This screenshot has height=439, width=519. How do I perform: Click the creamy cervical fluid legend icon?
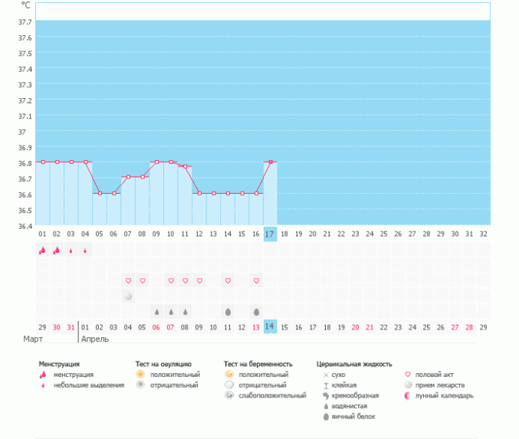(x=326, y=396)
